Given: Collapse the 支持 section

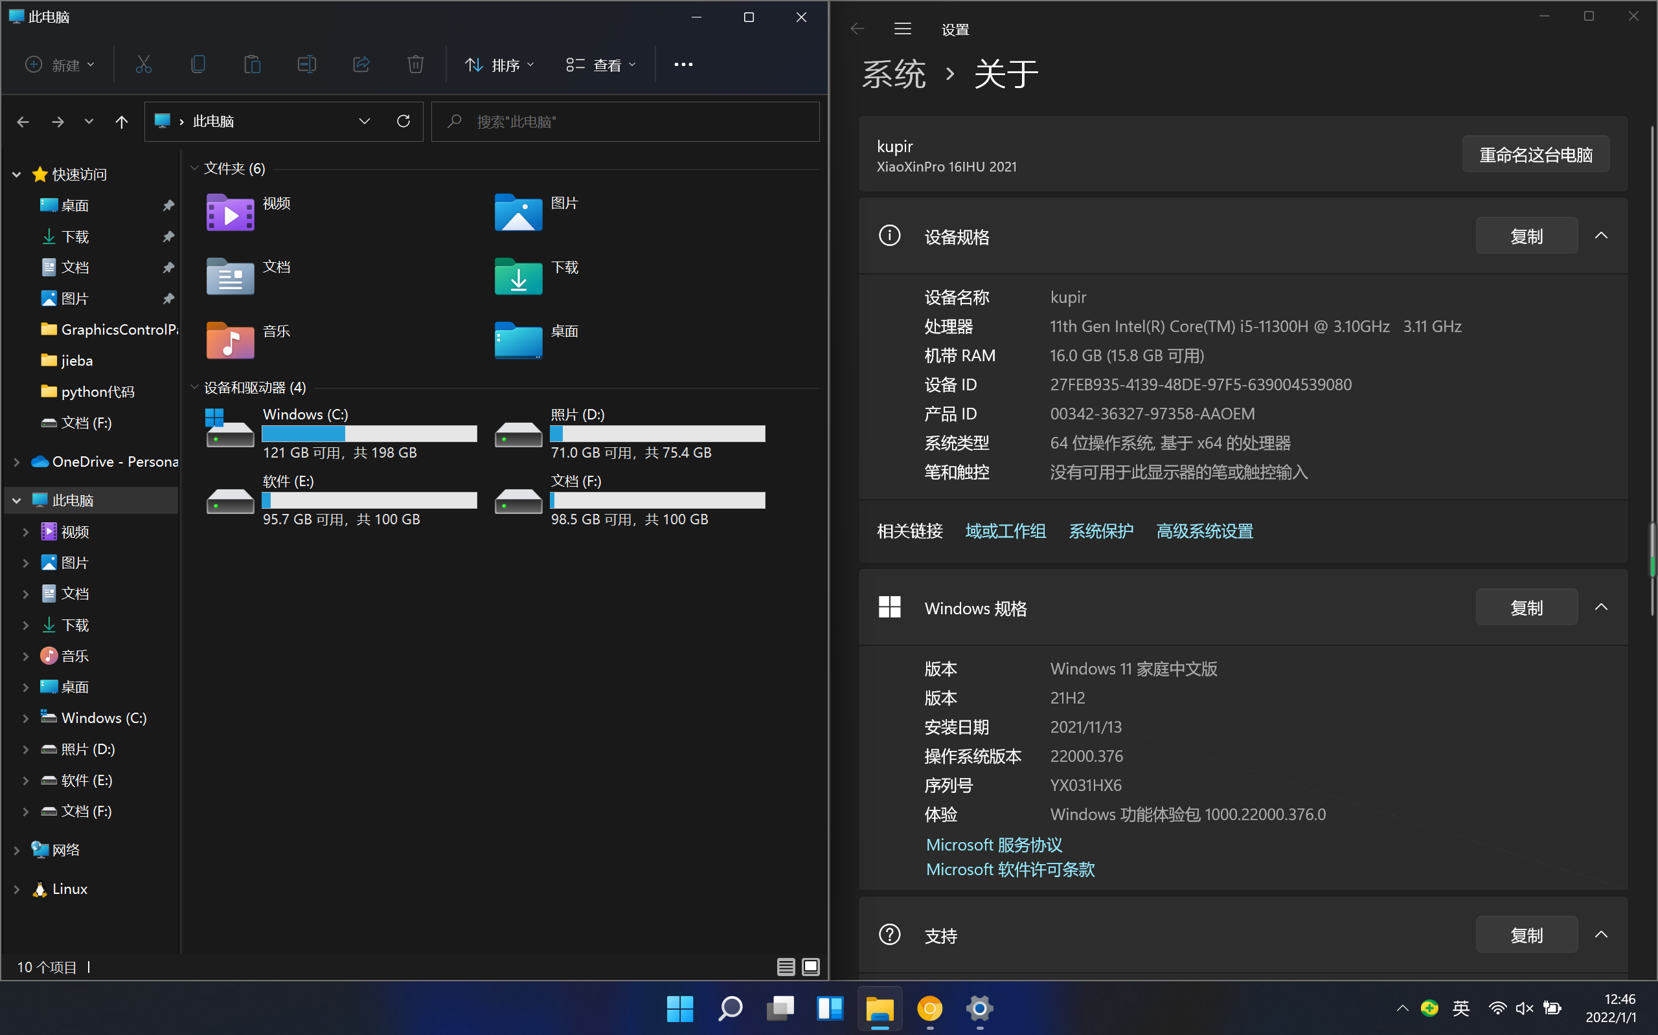Looking at the screenshot, I should point(1601,935).
